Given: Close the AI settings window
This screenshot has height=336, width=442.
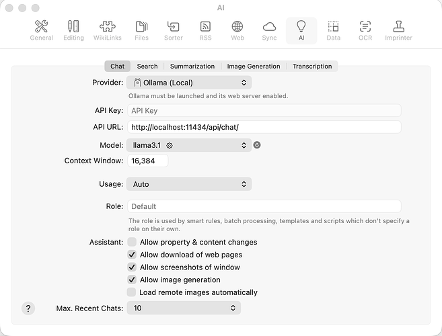Looking at the screenshot, I should coord(9,8).
